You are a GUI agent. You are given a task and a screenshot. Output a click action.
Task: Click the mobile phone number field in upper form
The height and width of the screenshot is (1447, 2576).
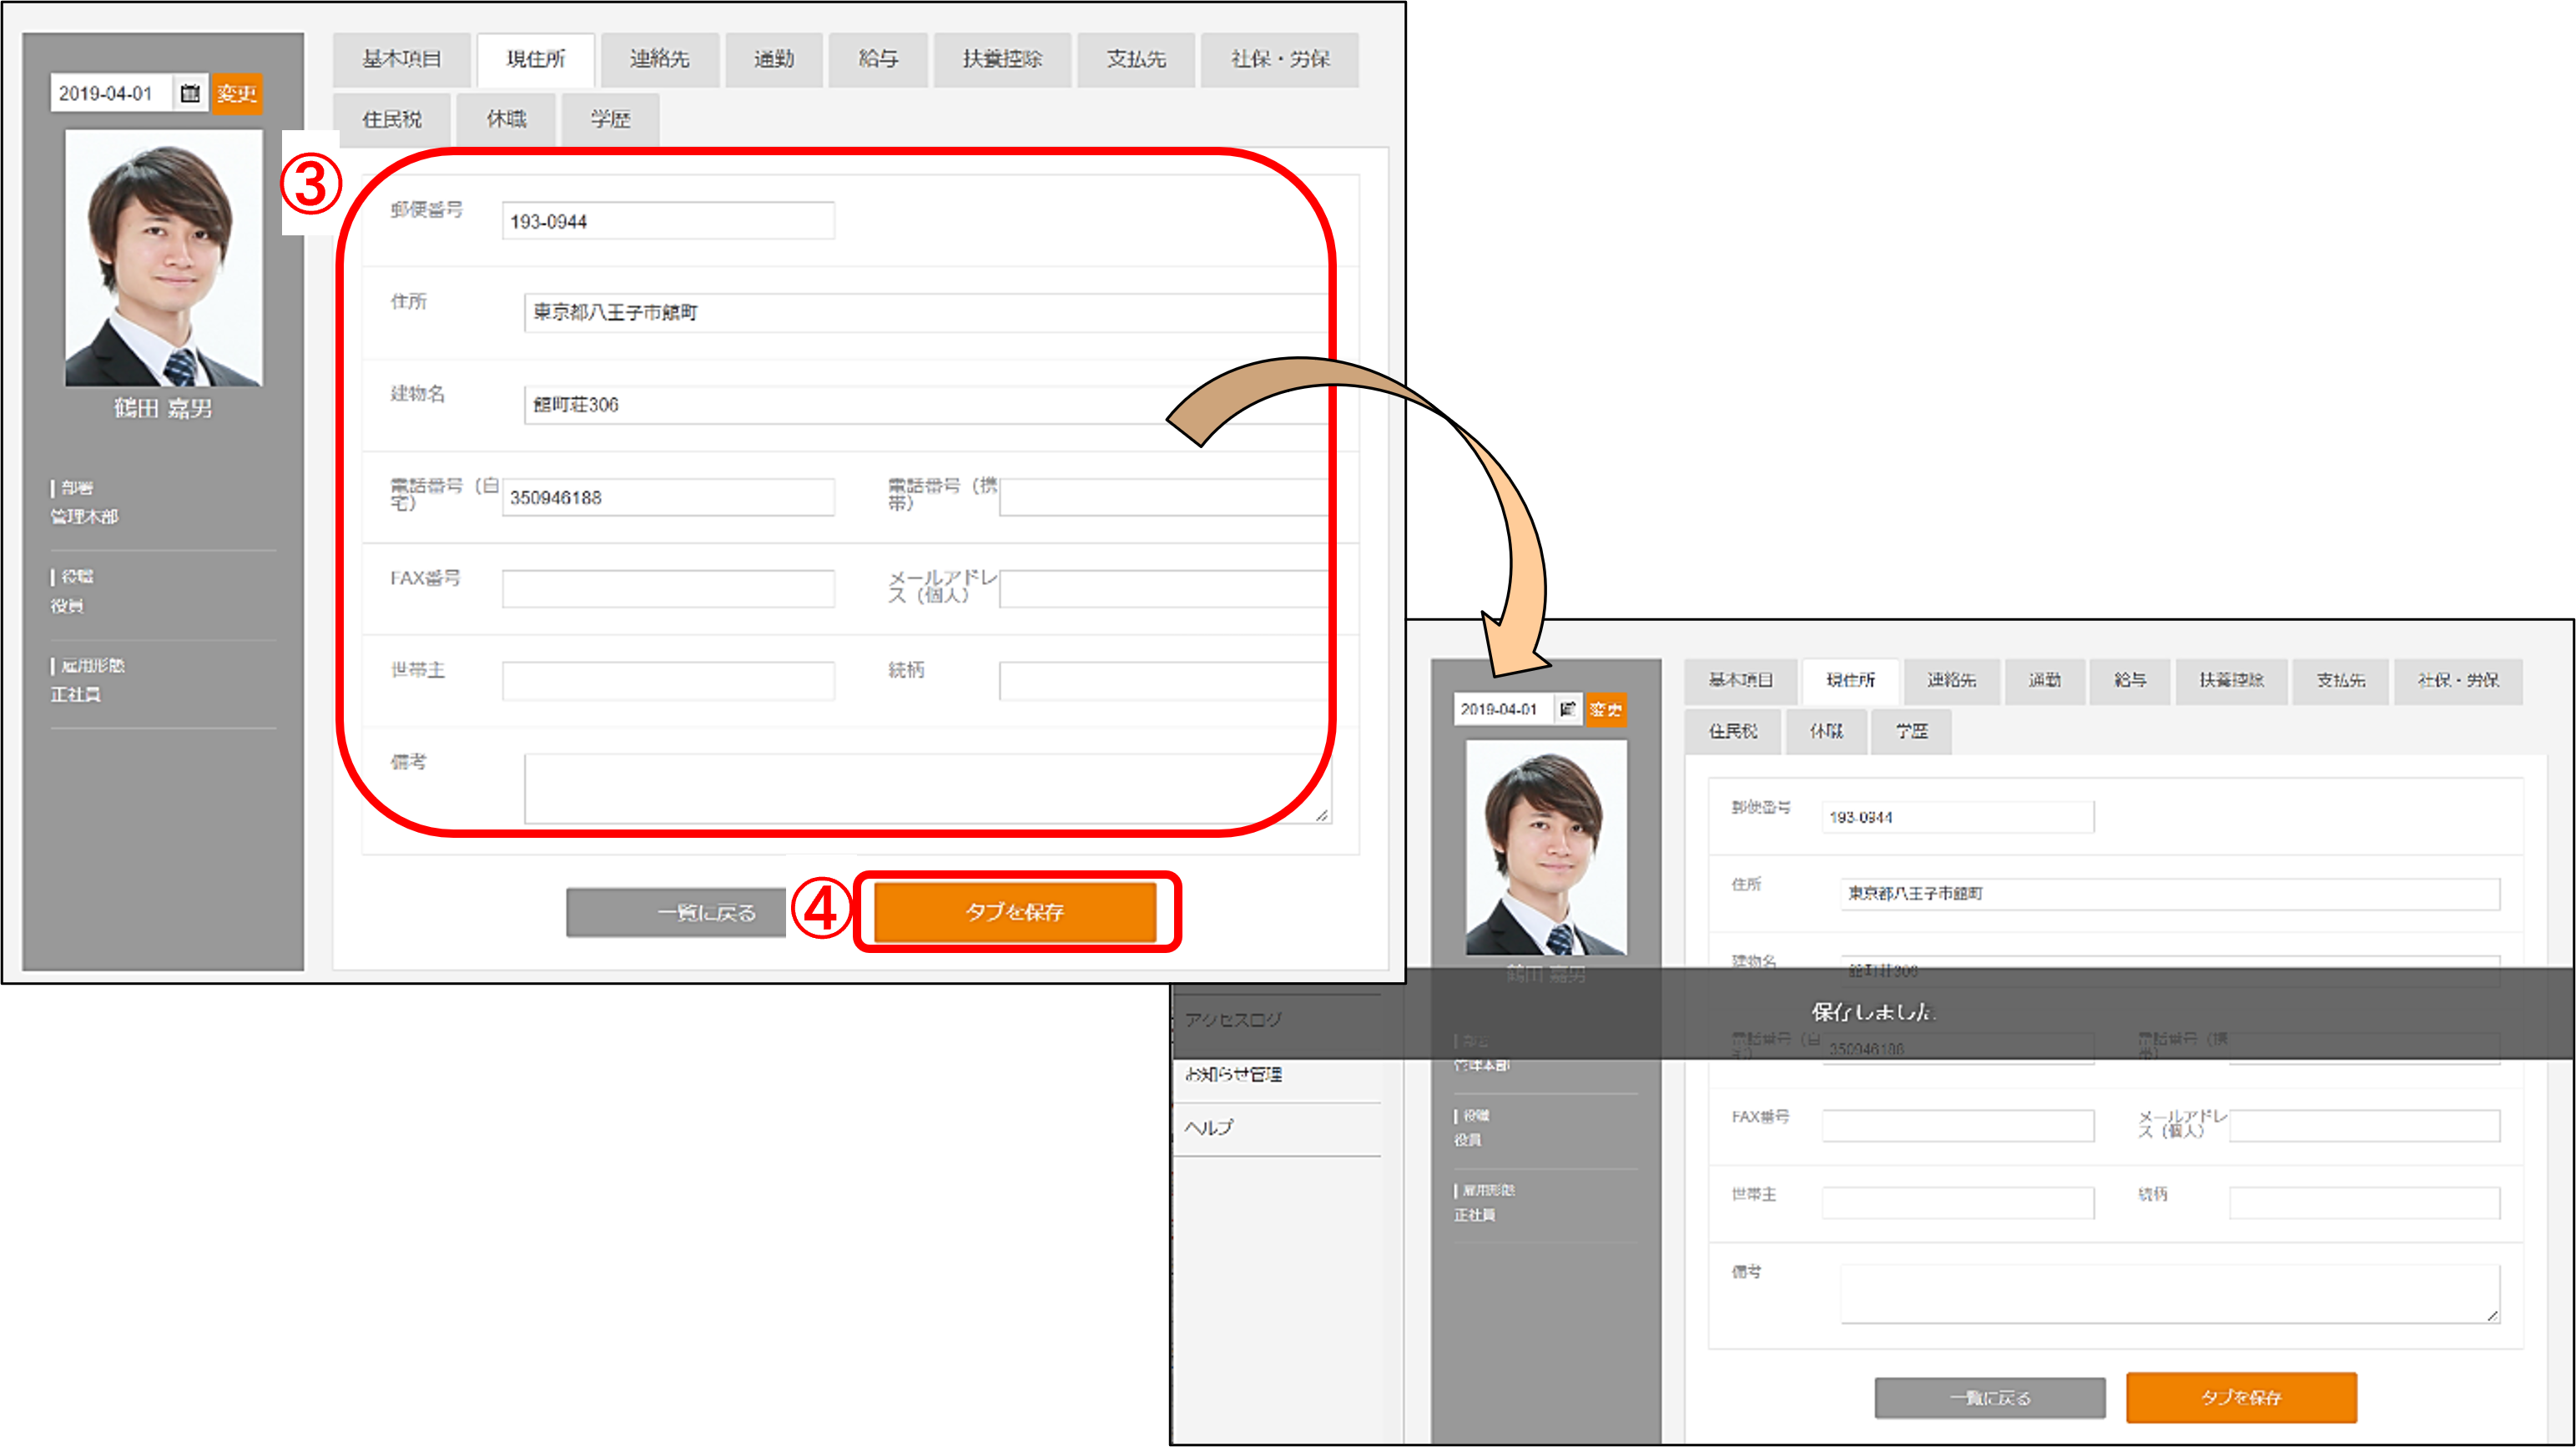tap(1165, 497)
